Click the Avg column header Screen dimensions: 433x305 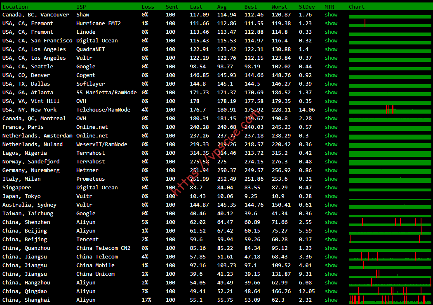coord(222,7)
